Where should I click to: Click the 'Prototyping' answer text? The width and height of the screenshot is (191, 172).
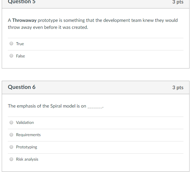[26, 147]
